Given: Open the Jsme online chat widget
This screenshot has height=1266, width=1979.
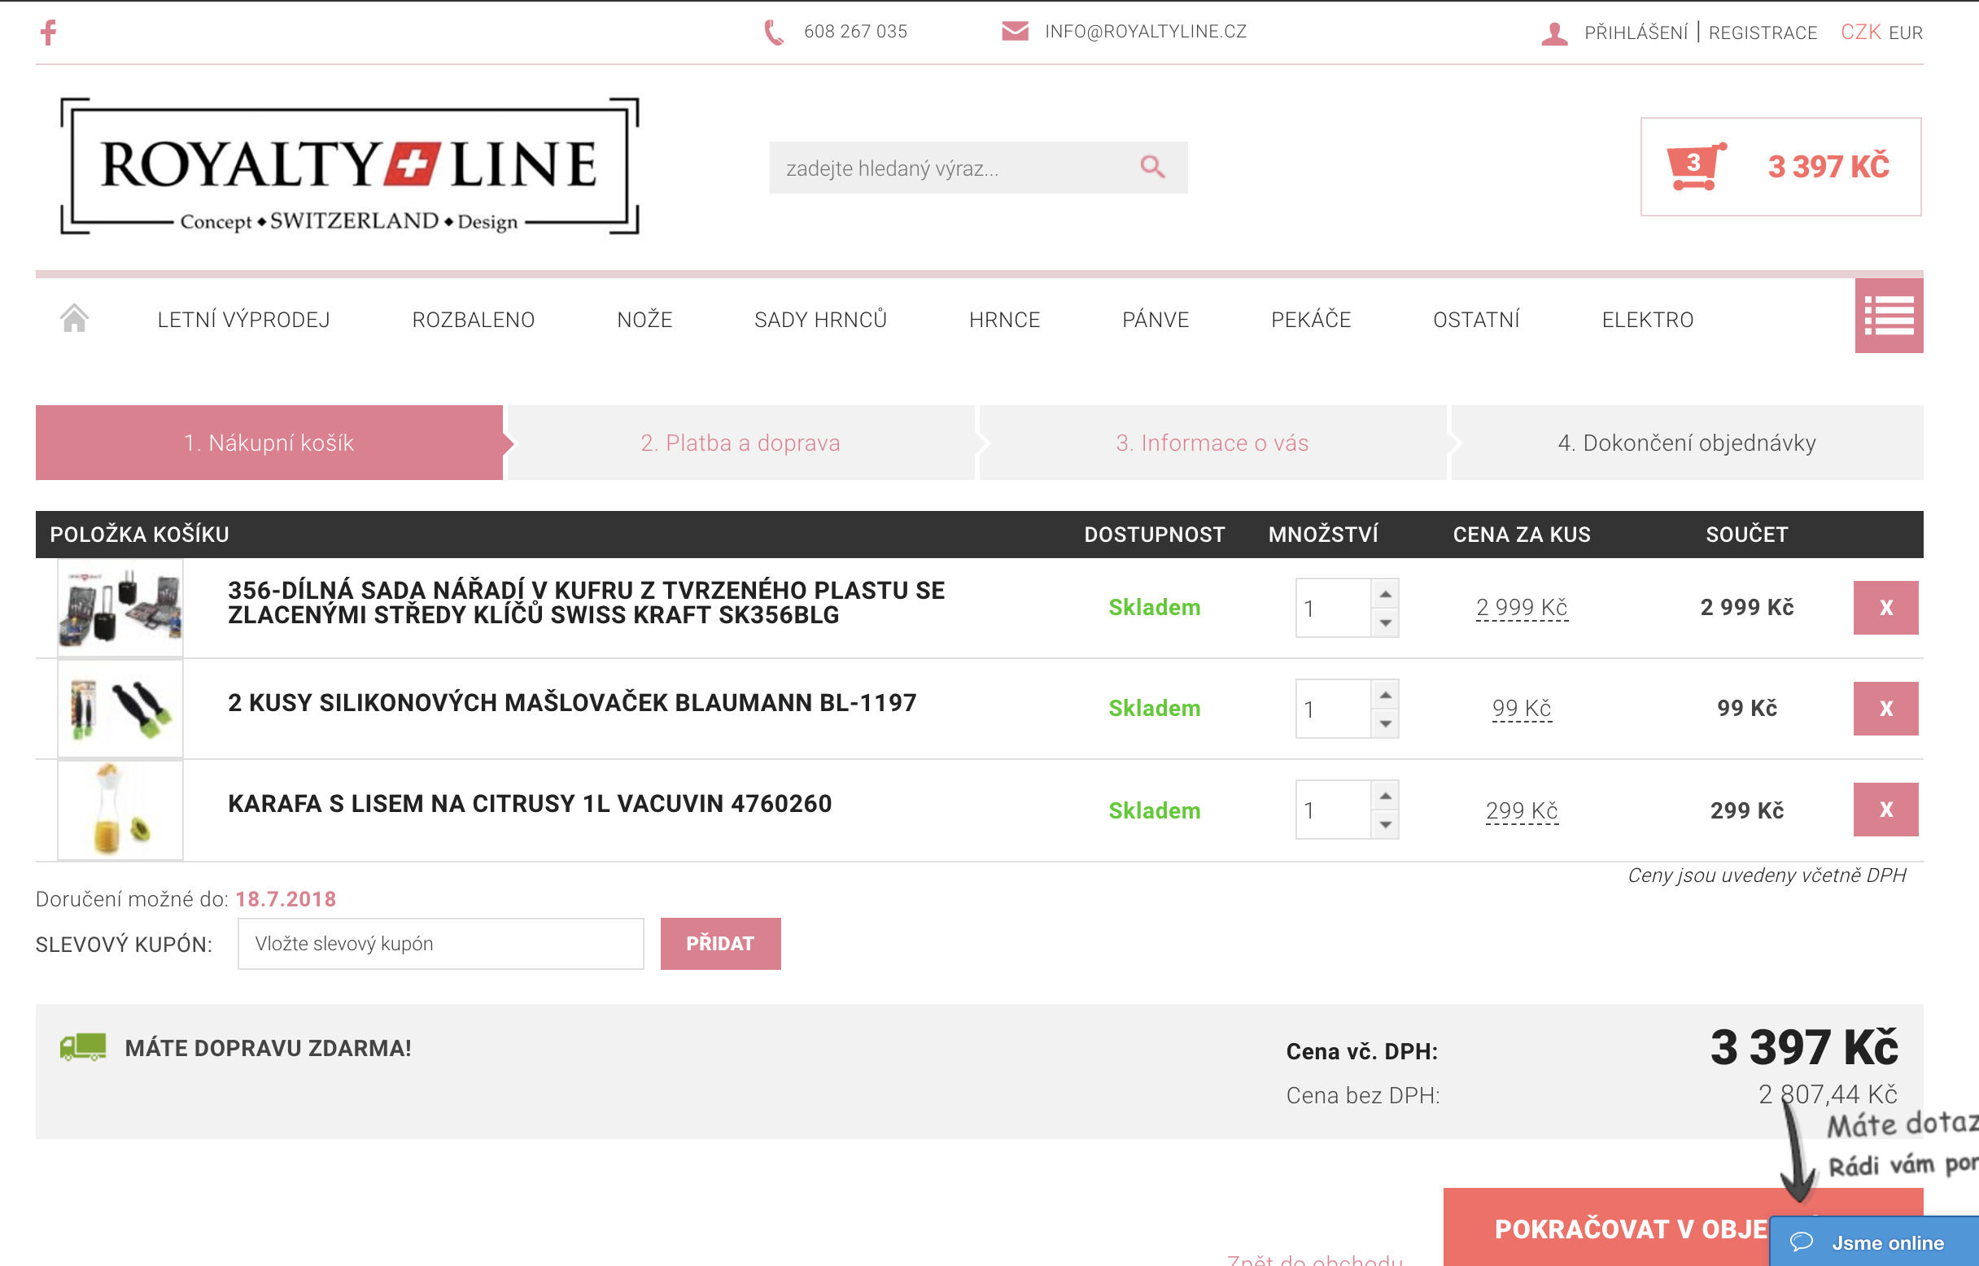Looking at the screenshot, I should [x=1874, y=1242].
